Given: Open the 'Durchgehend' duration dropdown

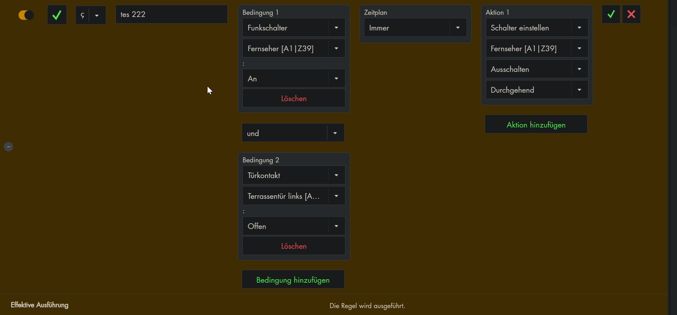Looking at the screenshot, I should [x=537, y=90].
